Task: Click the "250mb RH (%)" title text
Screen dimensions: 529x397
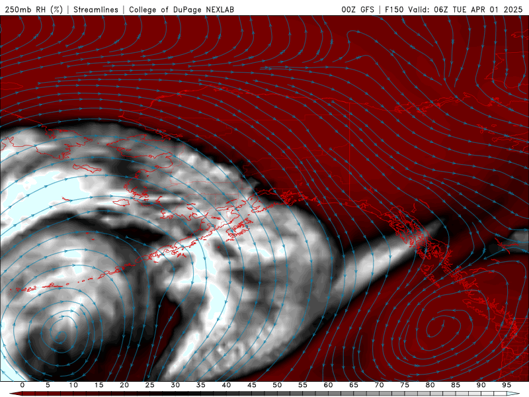Action: pos(34,9)
